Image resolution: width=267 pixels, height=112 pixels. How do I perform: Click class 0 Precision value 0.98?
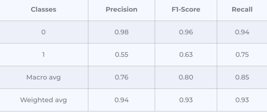(122, 32)
